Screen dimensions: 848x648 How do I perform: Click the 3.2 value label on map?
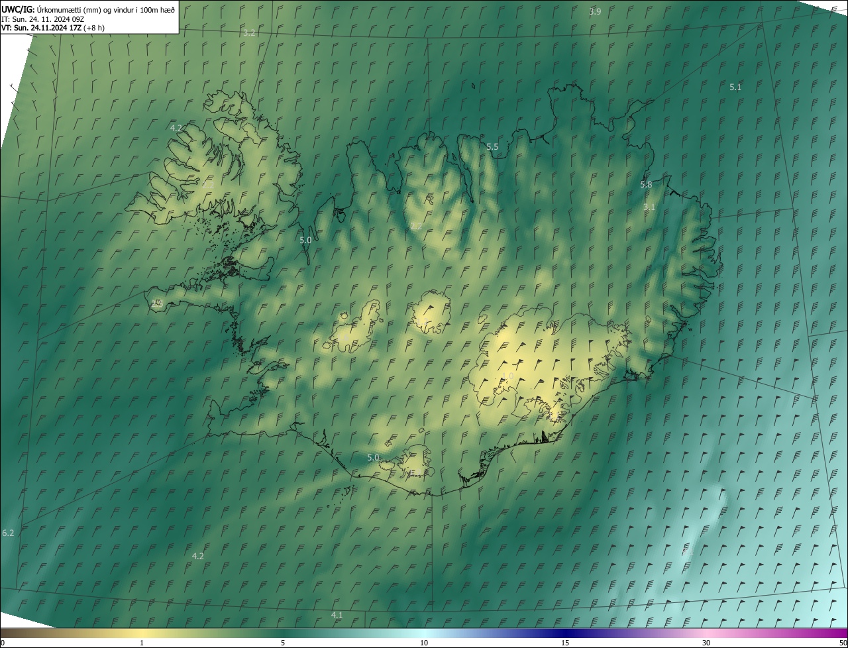click(249, 32)
